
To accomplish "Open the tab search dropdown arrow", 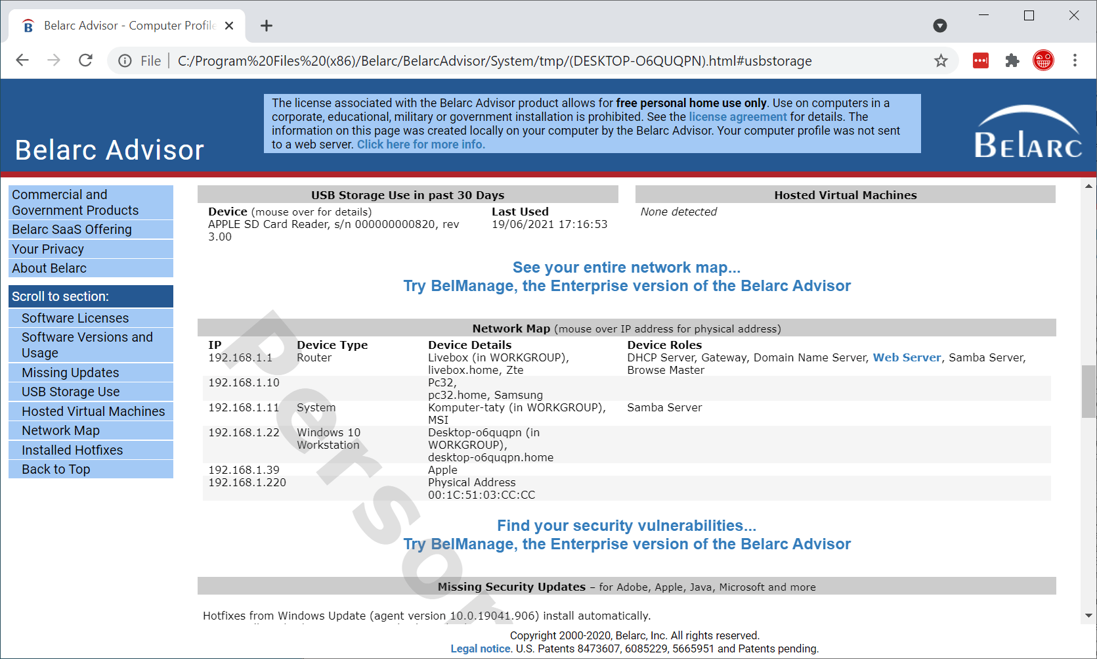I will (940, 26).
